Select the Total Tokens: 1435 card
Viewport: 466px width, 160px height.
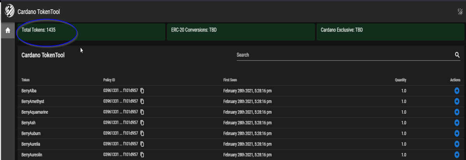pos(91,32)
